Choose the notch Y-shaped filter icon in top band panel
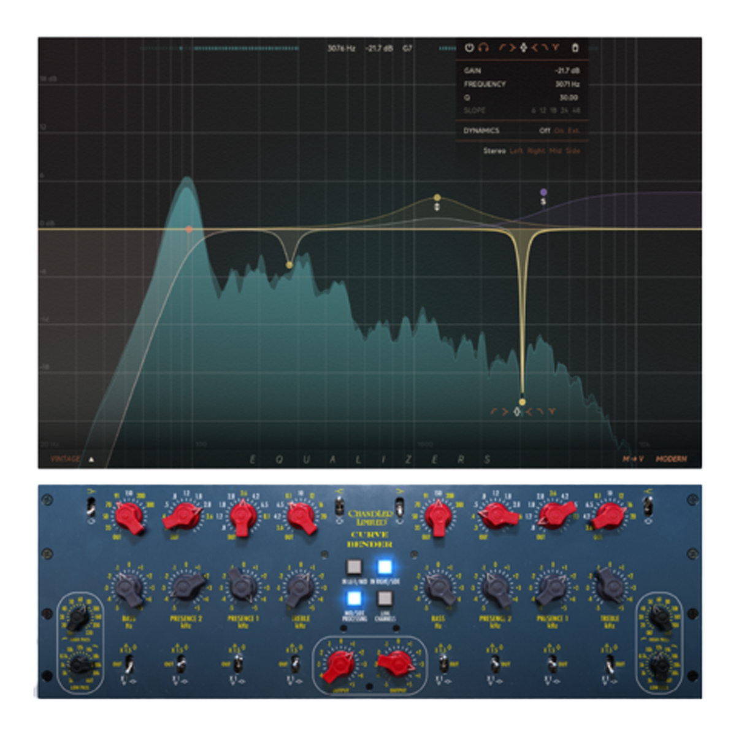 (x=555, y=47)
